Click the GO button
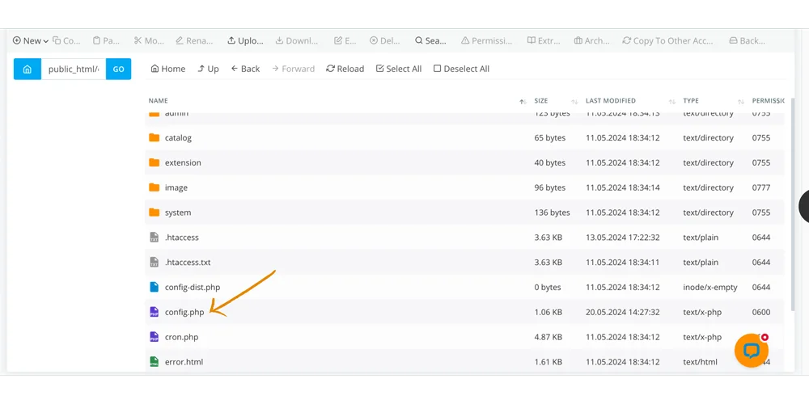 [x=119, y=69]
